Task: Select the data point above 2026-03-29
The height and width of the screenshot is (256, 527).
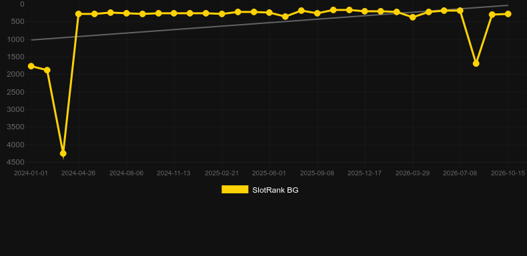Action: (413, 17)
